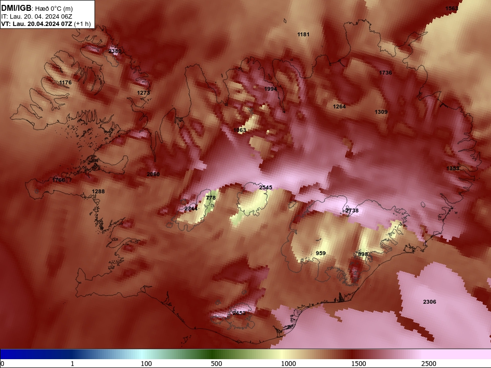The width and height of the screenshot is (491, 368).
Task: Select the 1309 value label
Action: tap(381, 112)
